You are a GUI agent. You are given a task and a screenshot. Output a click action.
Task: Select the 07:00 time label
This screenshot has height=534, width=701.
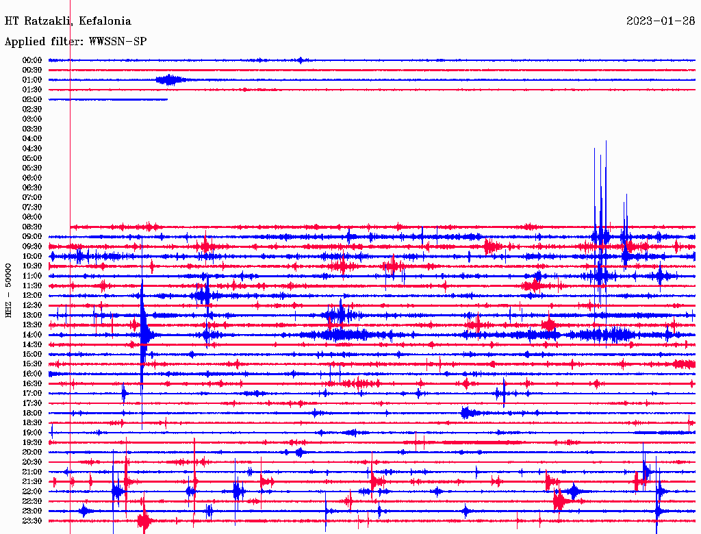click(32, 198)
